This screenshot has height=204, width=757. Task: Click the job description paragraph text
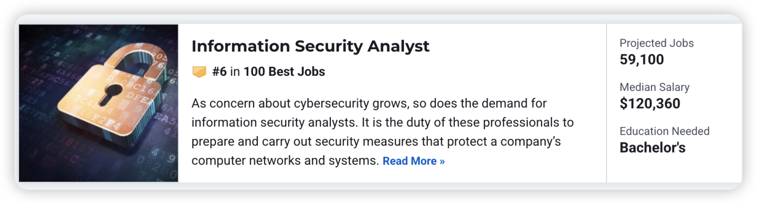tap(383, 131)
